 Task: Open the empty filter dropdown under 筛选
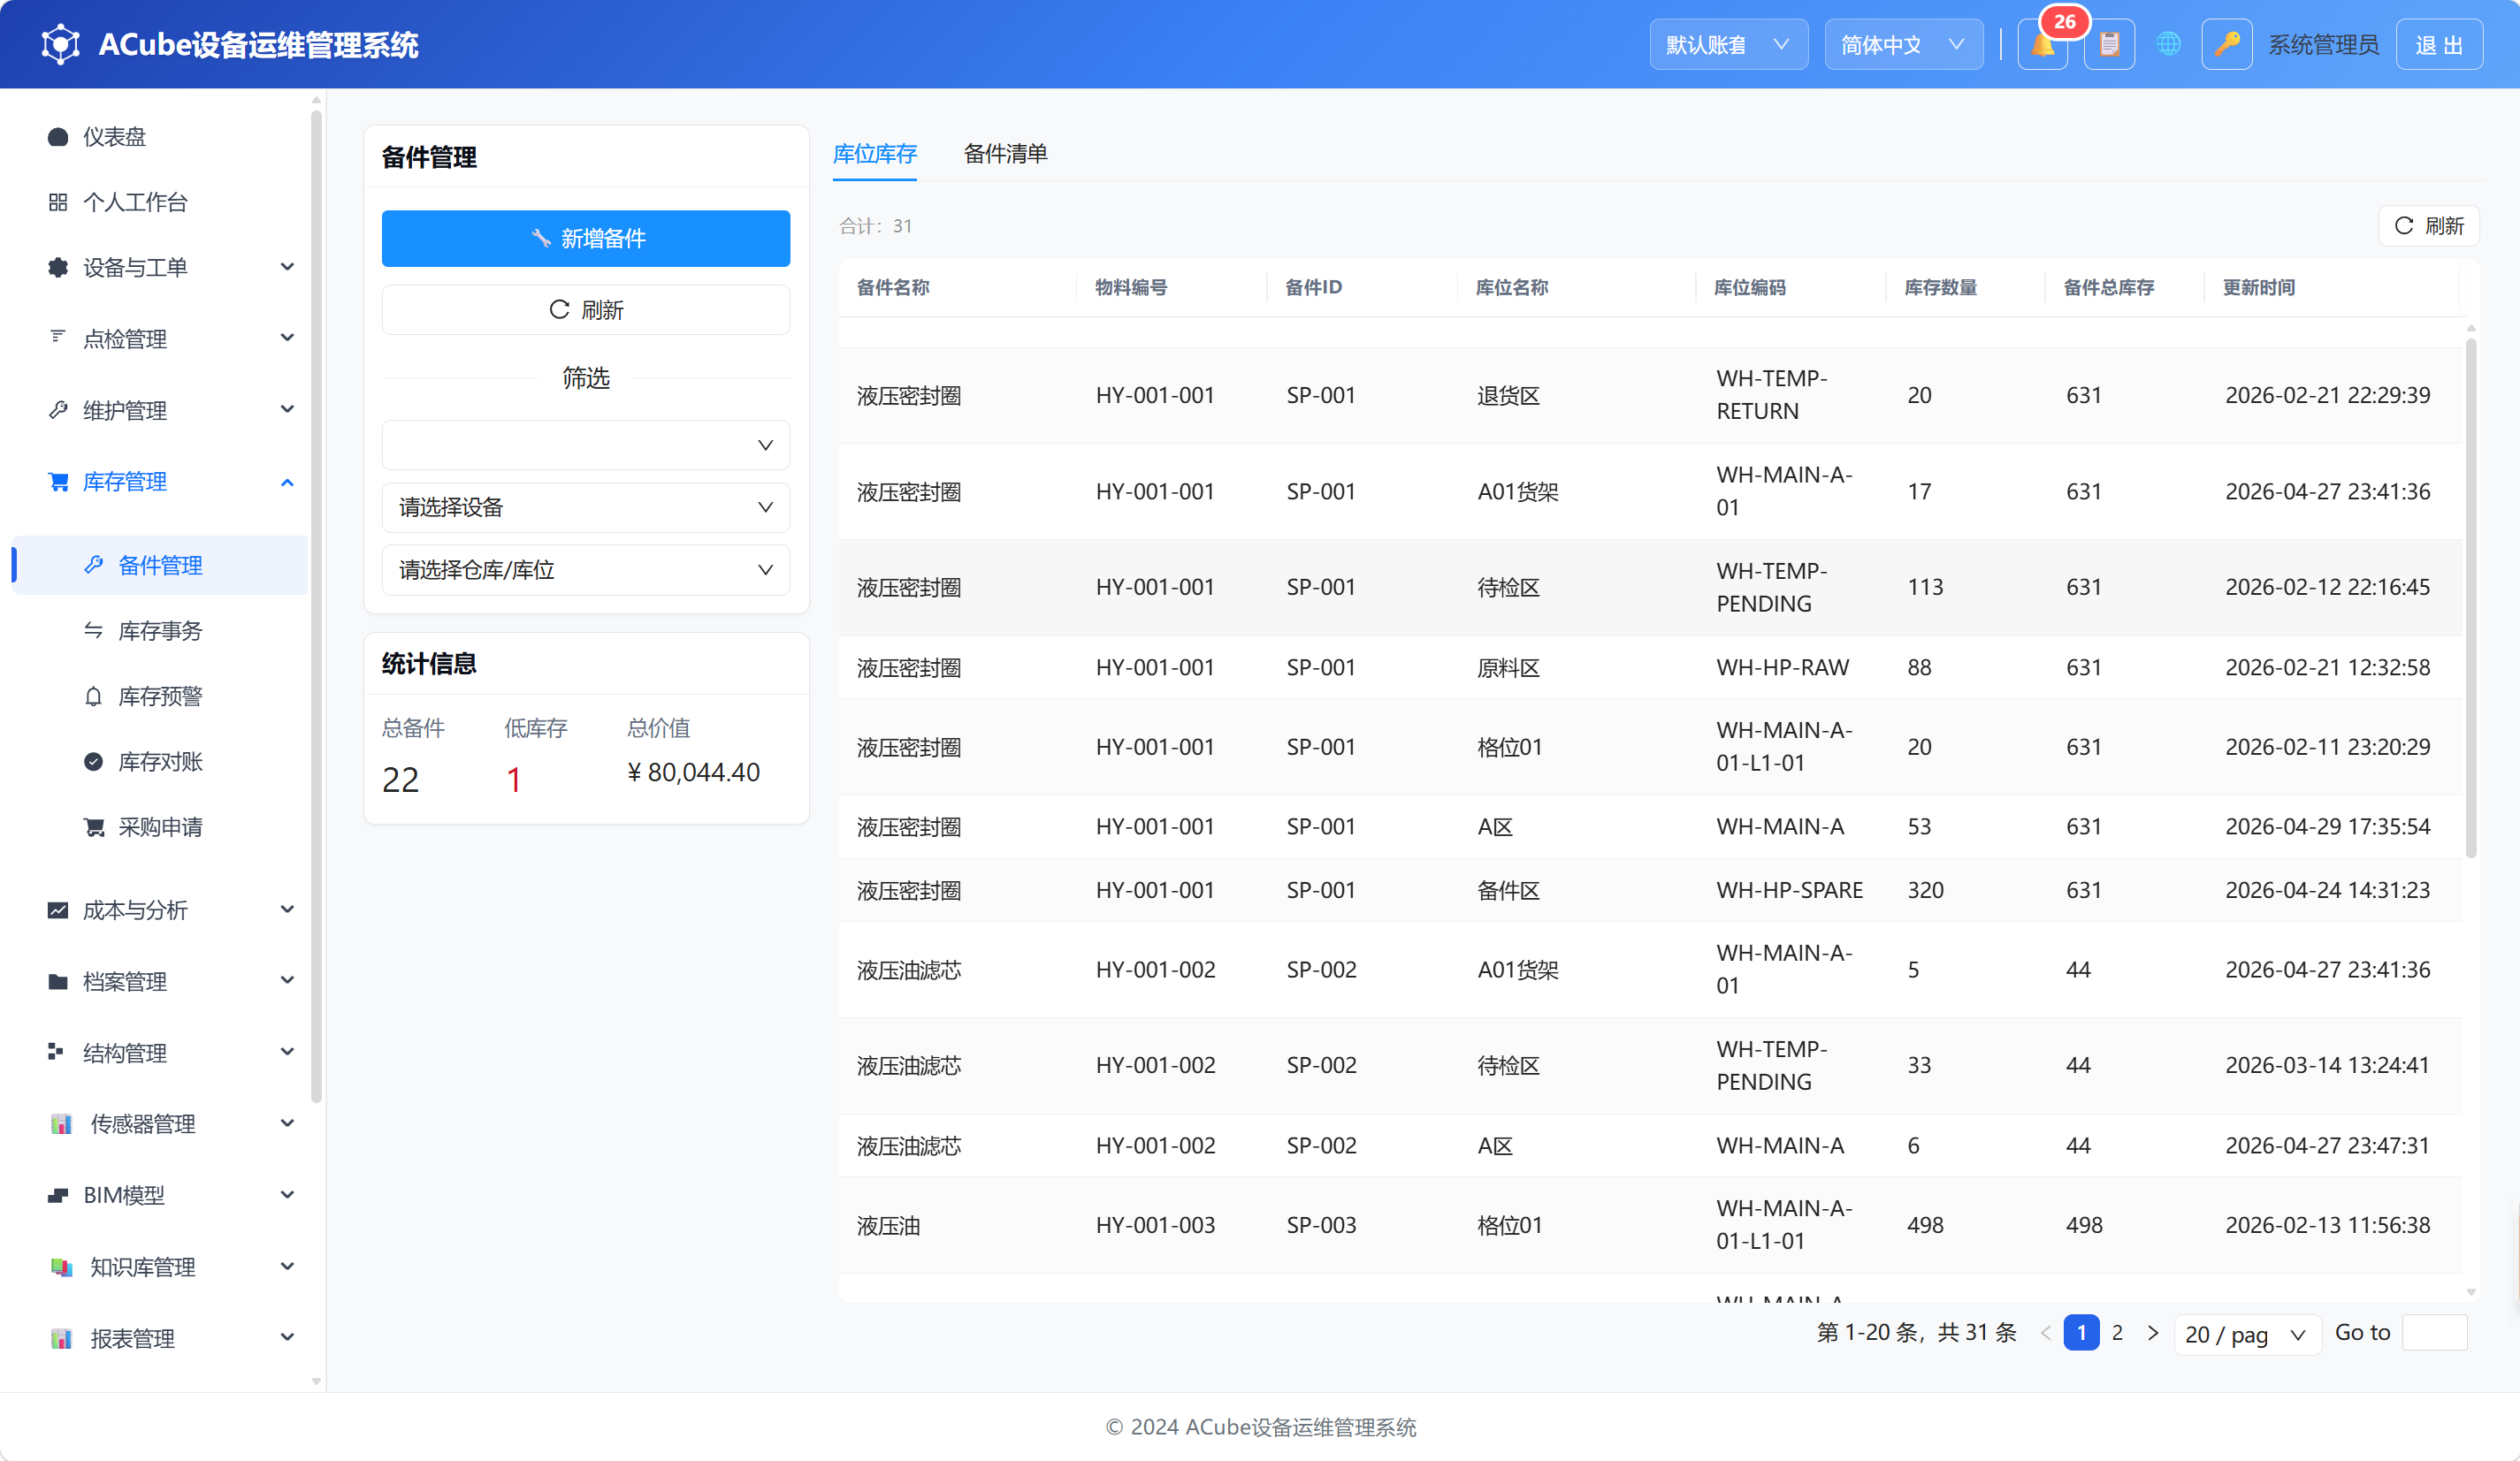[586, 445]
